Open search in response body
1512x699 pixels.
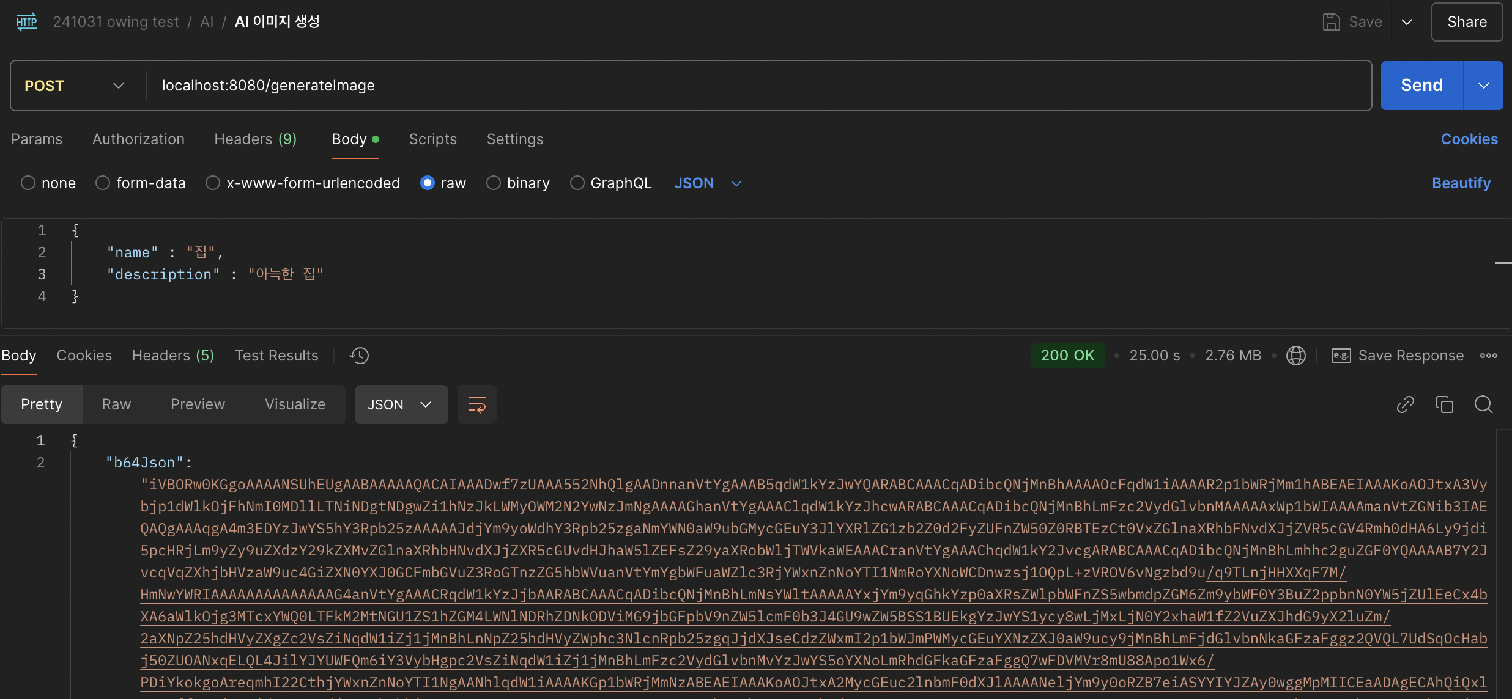(x=1483, y=404)
